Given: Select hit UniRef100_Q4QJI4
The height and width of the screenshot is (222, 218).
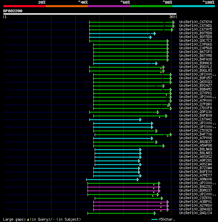Looking at the screenshot, I should coord(196,213).
